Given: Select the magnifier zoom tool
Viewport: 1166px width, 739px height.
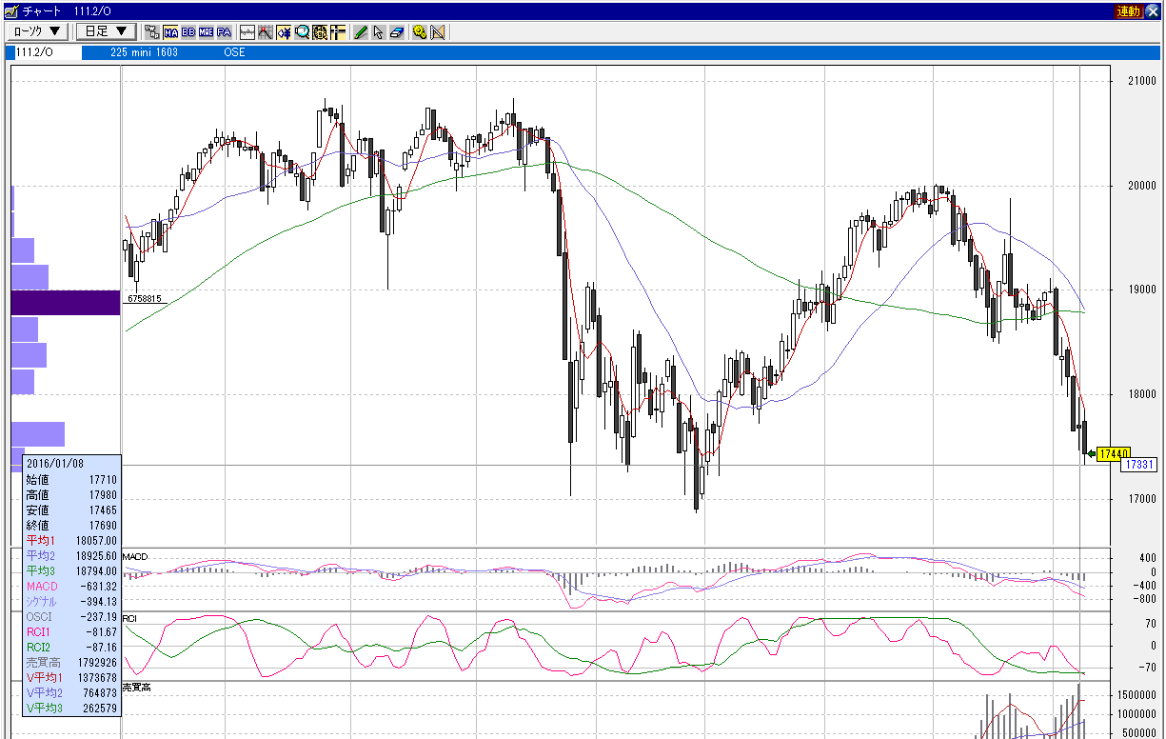Looking at the screenshot, I should tap(302, 31).
